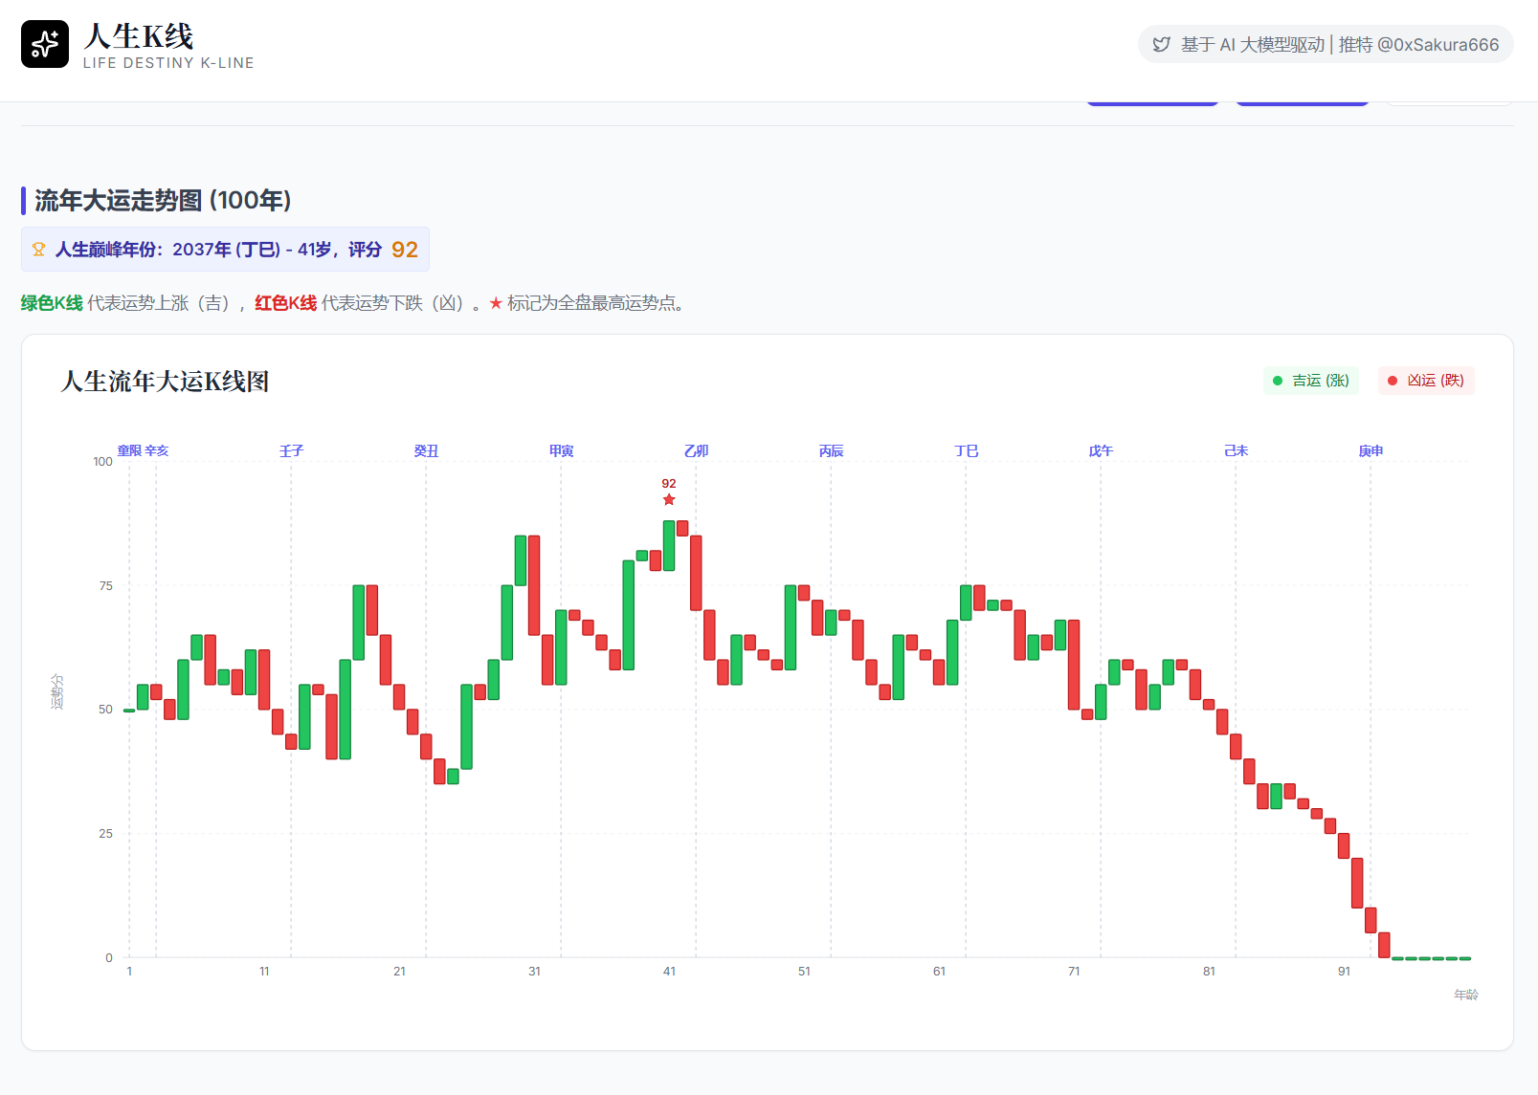Click the 人生流年大运K线图 chart title
Viewport: 1538px width, 1095px height.
pos(165,382)
